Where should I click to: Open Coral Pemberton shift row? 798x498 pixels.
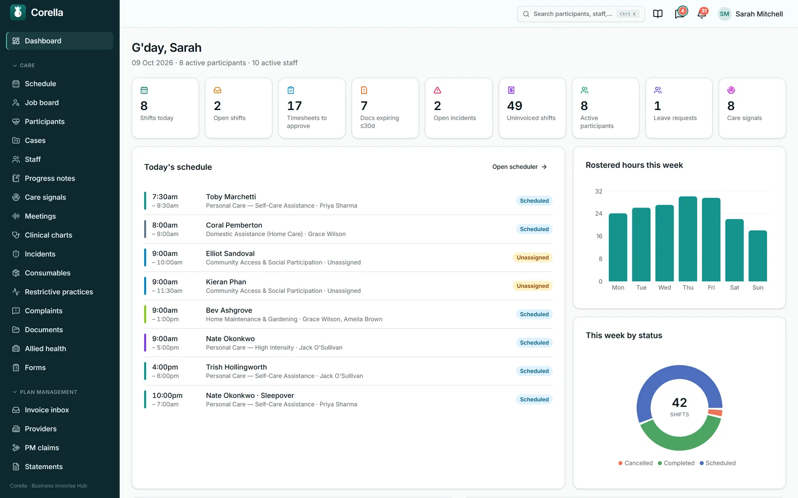(348, 229)
